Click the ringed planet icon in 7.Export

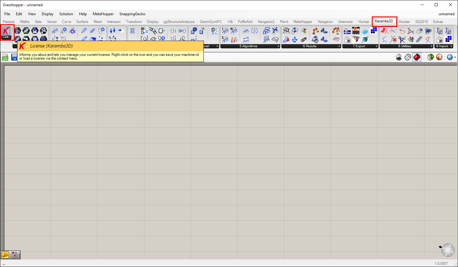[365, 39]
